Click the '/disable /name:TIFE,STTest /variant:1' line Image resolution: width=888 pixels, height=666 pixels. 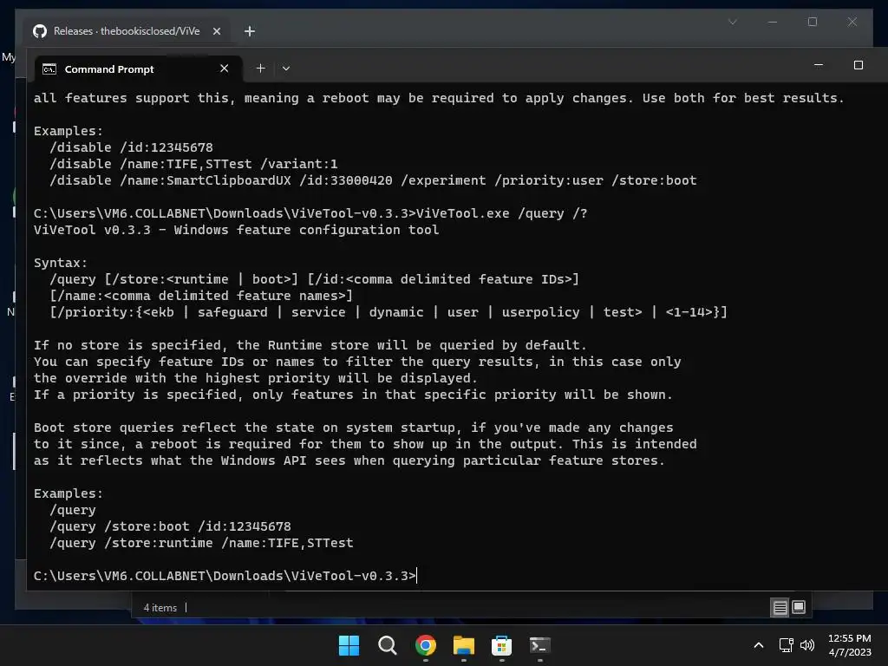[x=193, y=164]
